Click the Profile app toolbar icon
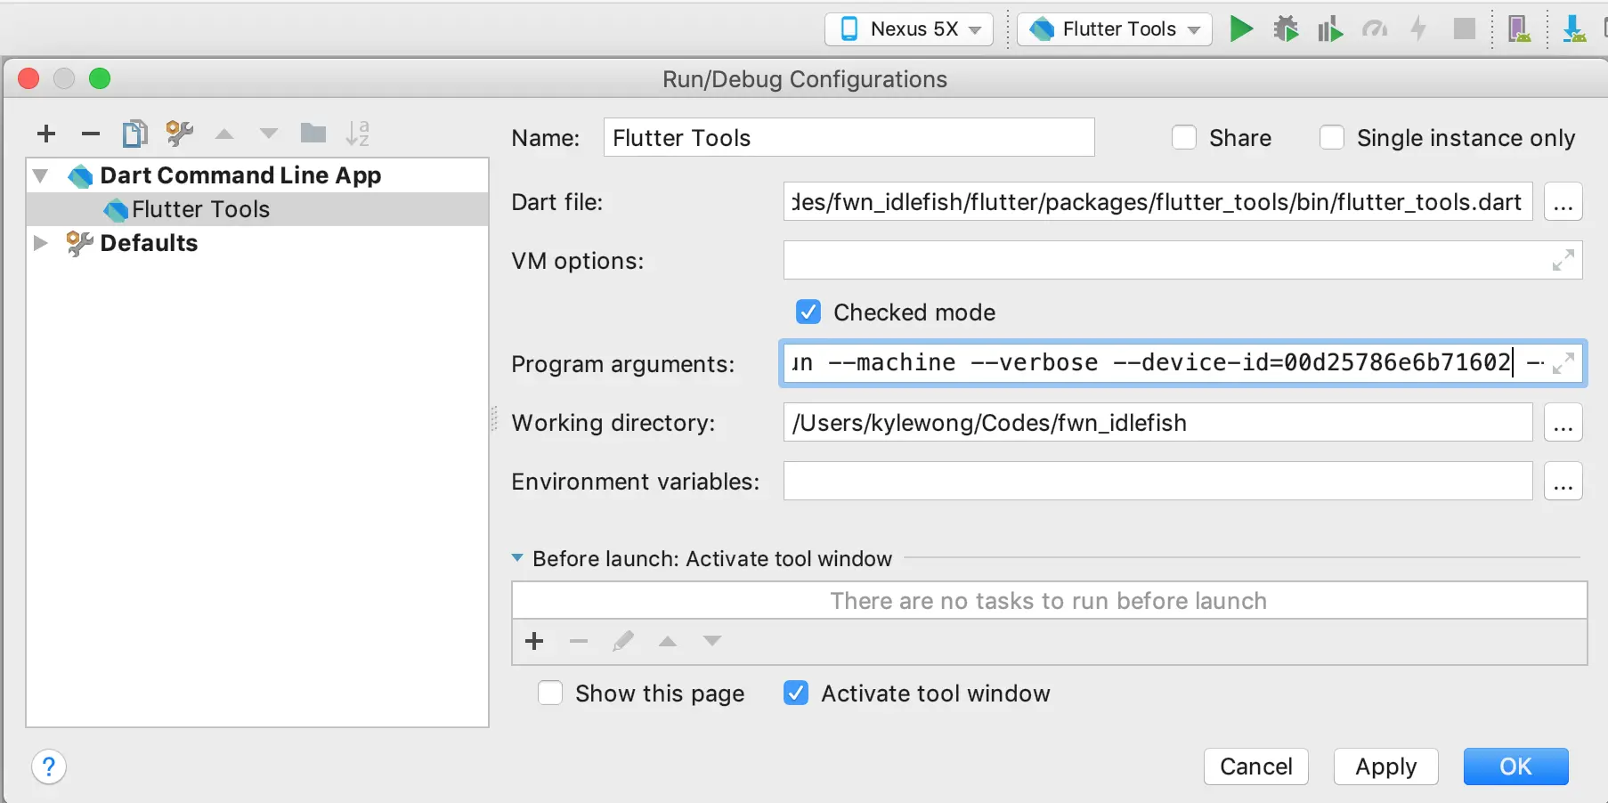 (x=1376, y=28)
